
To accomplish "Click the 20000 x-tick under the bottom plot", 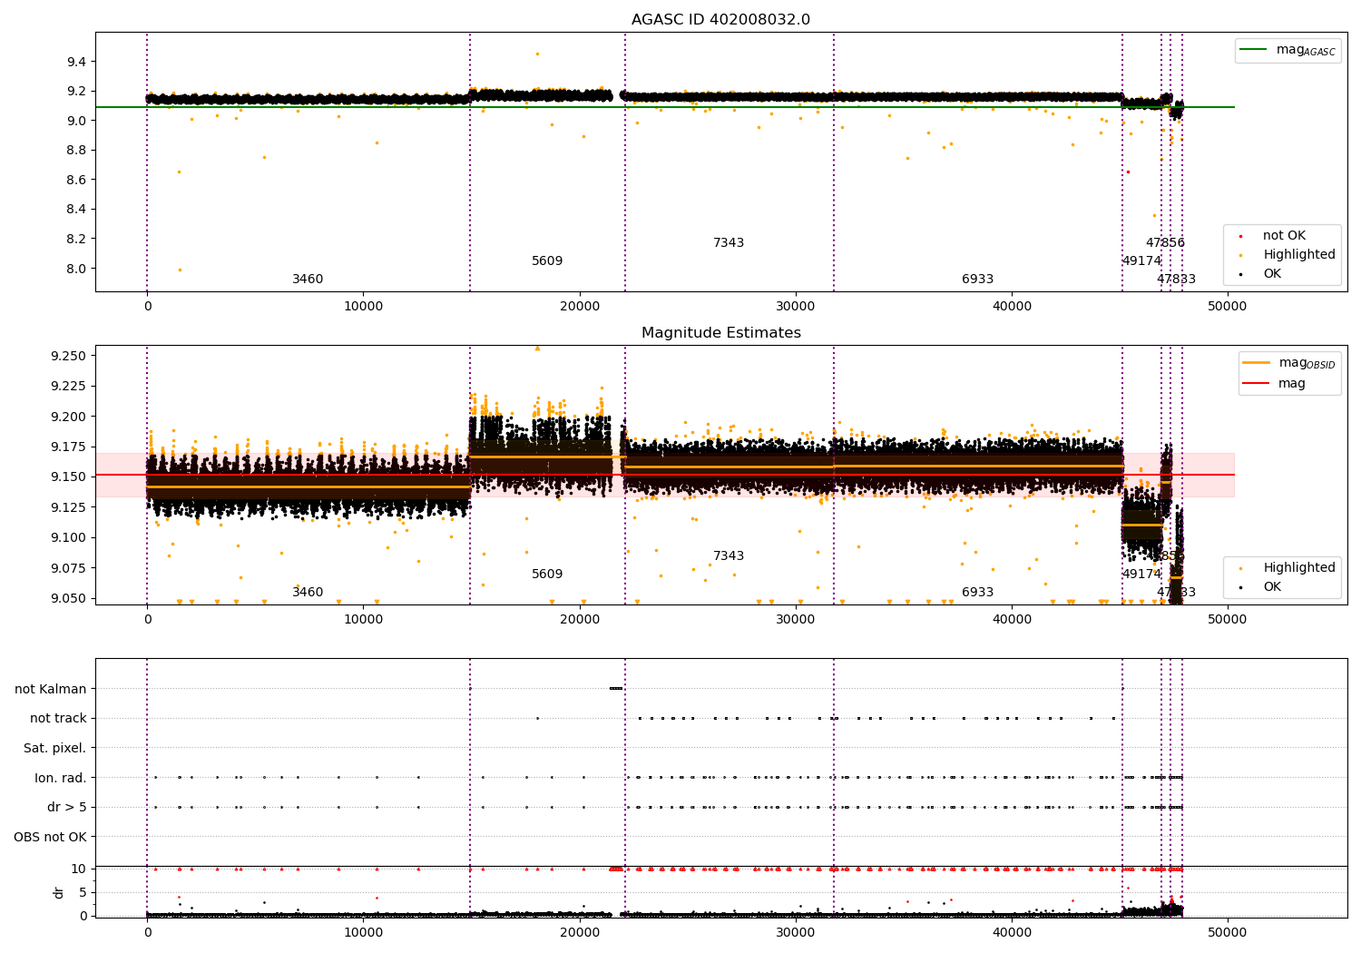I will pyautogui.click(x=580, y=932).
